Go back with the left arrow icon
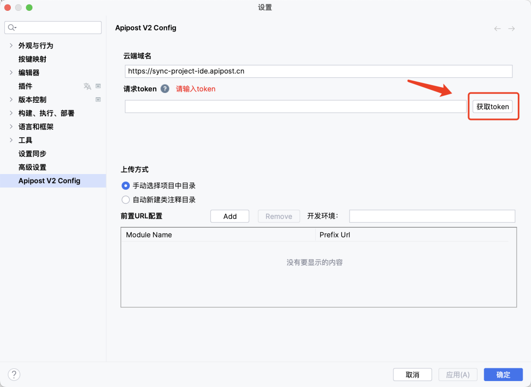This screenshot has width=531, height=387. click(x=497, y=29)
